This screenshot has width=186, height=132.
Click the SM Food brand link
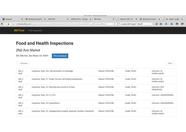[x=19, y=30]
